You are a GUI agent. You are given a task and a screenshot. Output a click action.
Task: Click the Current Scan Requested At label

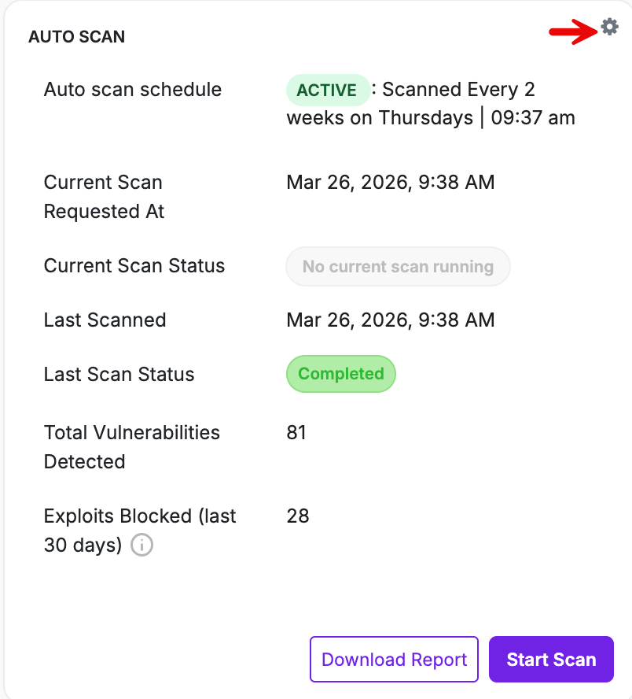(104, 197)
